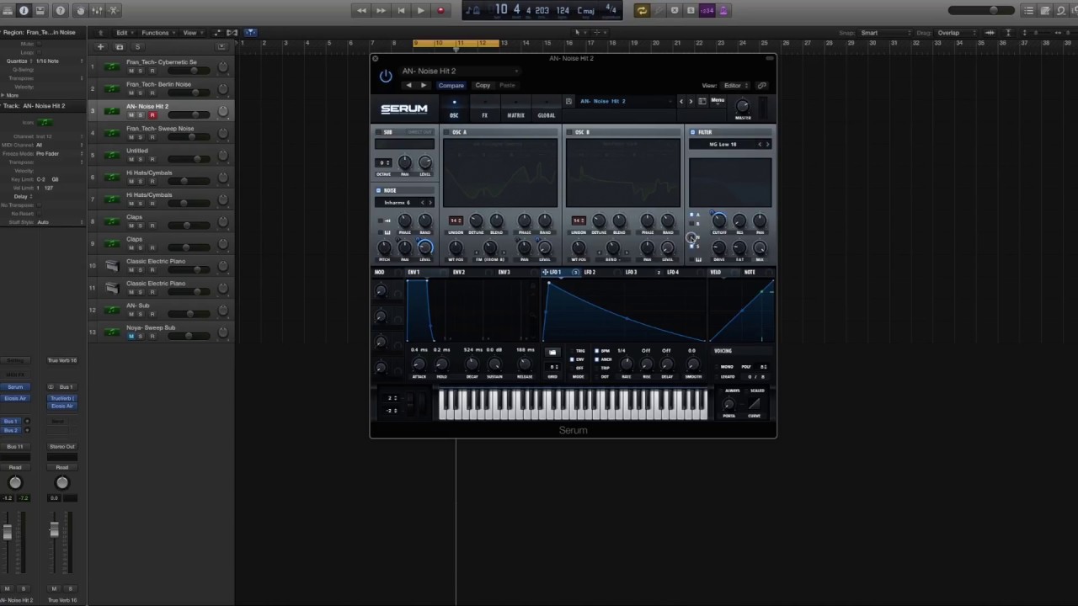1078x606 pixels.
Task: Toggle the Metronome button
Action: (x=724, y=10)
